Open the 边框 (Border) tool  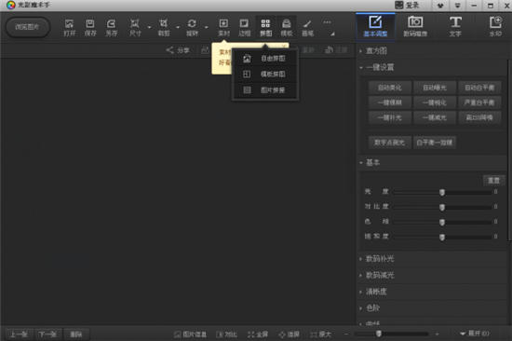tap(244, 27)
